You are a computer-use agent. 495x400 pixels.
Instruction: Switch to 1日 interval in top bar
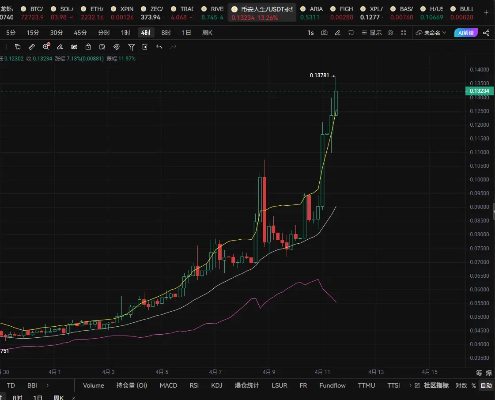[186, 33]
